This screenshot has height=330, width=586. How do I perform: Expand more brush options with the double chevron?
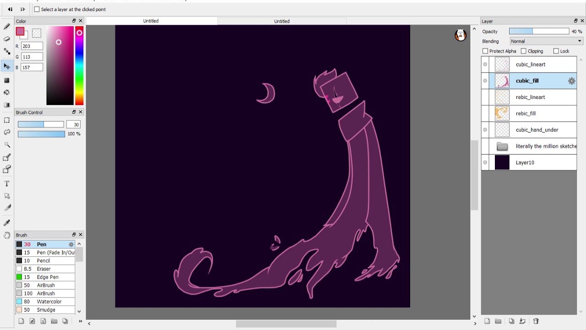(x=80, y=321)
